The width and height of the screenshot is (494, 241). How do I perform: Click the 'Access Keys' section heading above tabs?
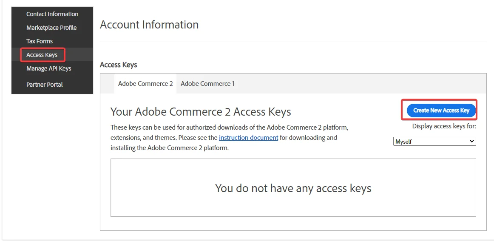[x=119, y=65]
